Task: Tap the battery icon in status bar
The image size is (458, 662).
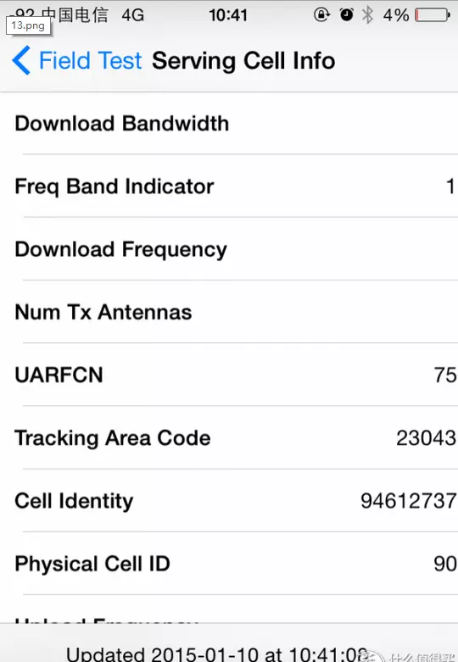Action: coord(433,15)
